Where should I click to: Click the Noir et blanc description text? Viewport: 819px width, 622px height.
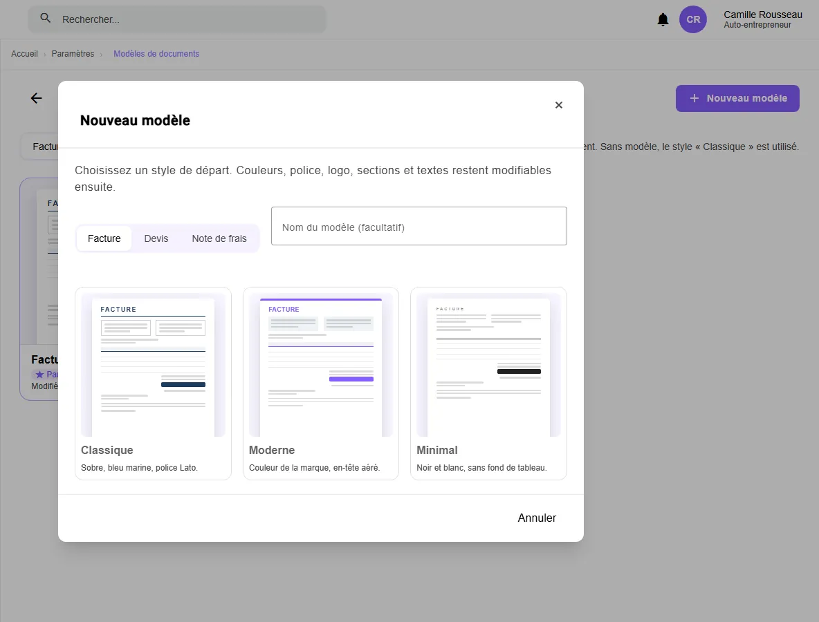click(481, 468)
